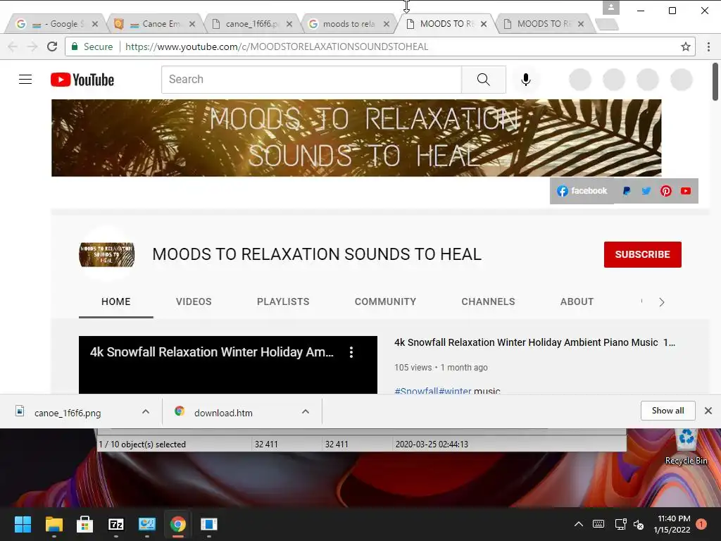Open downloaded download.htm file

coord(223,413)
